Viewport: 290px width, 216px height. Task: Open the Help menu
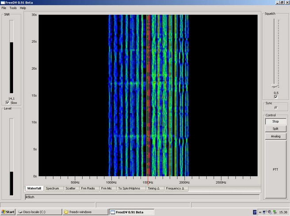point(23,8)
